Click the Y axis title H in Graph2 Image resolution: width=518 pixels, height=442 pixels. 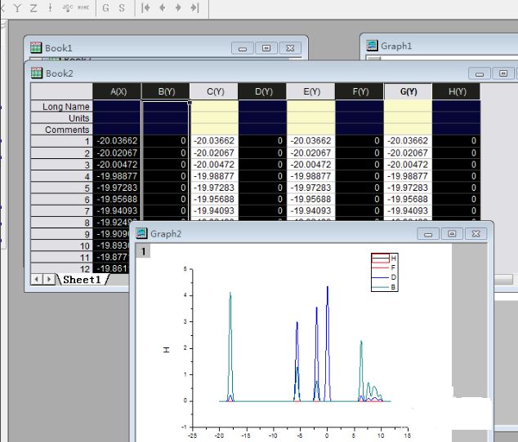click(x=167, y=350)
